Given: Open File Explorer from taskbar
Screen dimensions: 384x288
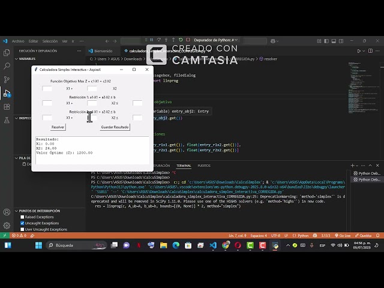Looking at the screenshot, I should (163, 245).
